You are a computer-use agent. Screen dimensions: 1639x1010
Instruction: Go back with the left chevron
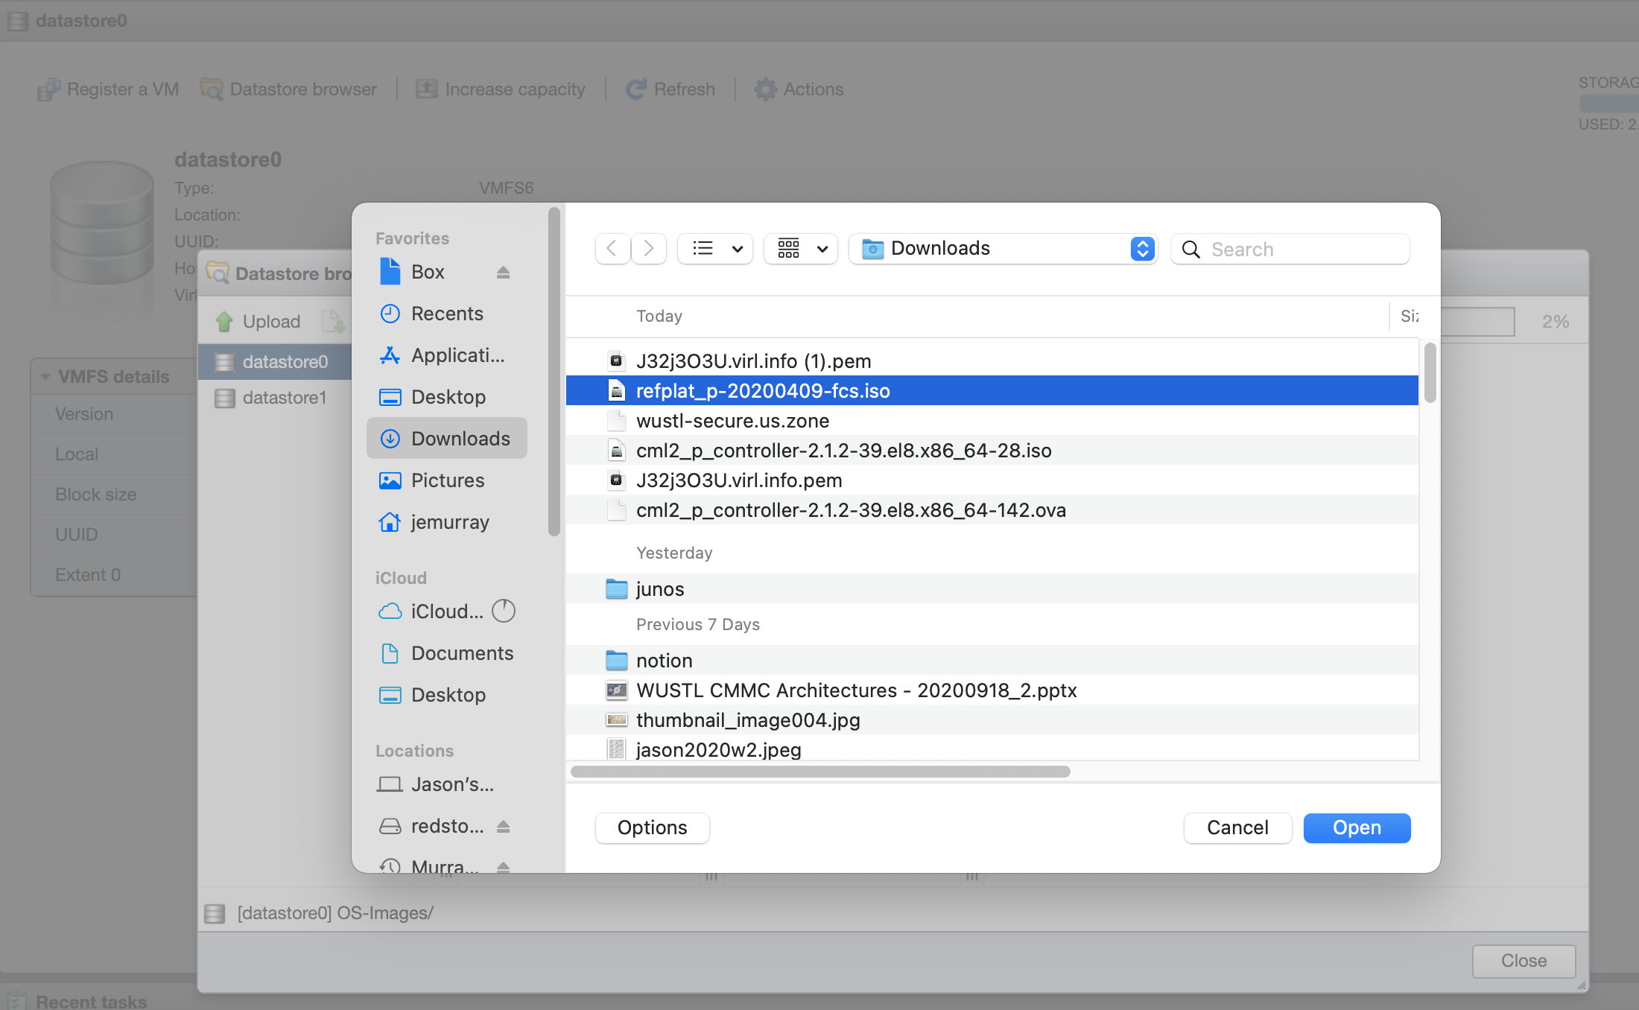click(612, 249)
